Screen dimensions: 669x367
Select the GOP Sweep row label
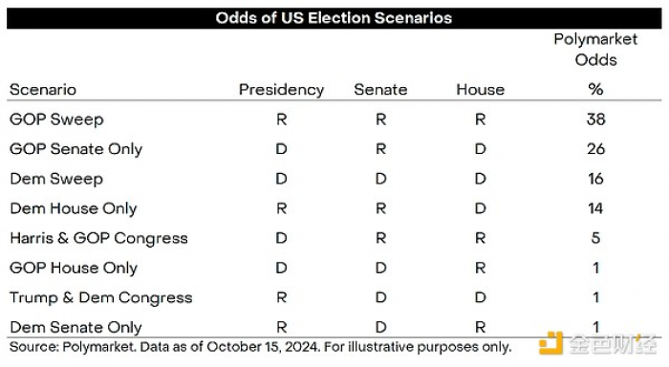56,119
